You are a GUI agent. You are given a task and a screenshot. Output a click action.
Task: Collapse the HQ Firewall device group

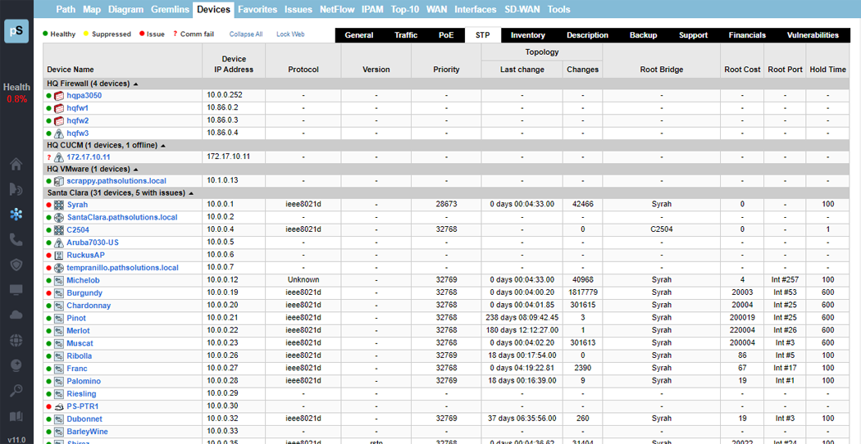pos(136,84)
